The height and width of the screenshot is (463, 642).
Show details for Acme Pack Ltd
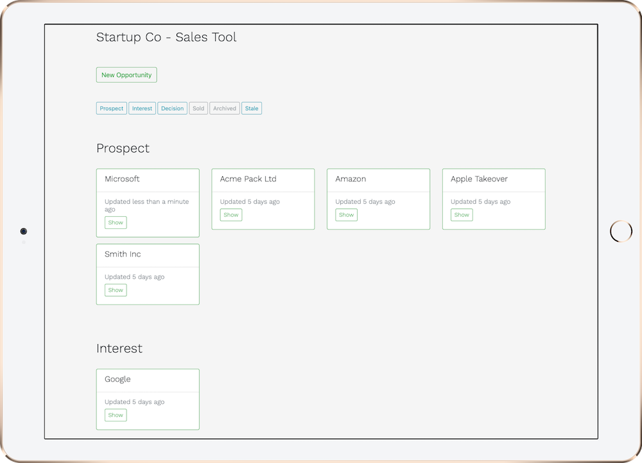click(x=230, y=215)
